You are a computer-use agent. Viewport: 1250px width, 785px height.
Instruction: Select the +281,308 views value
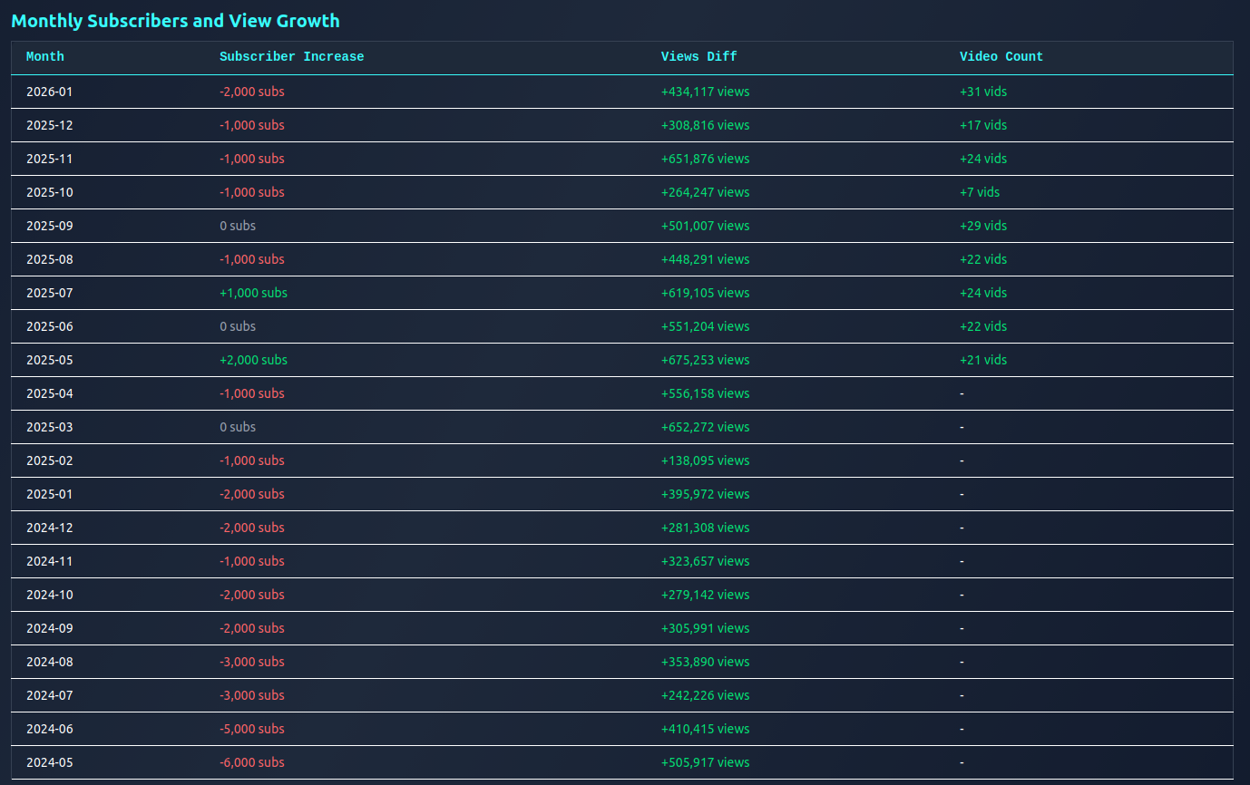click(x=706, y=528)
